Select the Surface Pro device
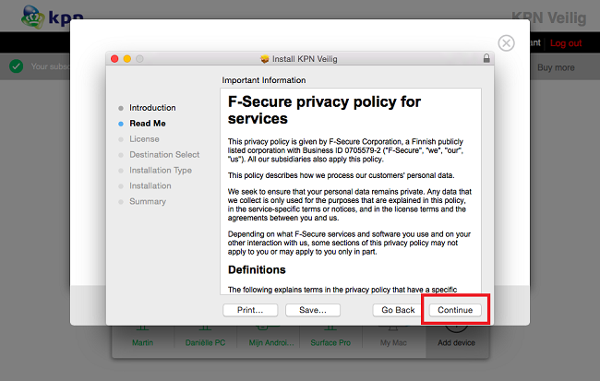Image resolution: width=600 pixels, height=381 pixels. click(330, 342)
